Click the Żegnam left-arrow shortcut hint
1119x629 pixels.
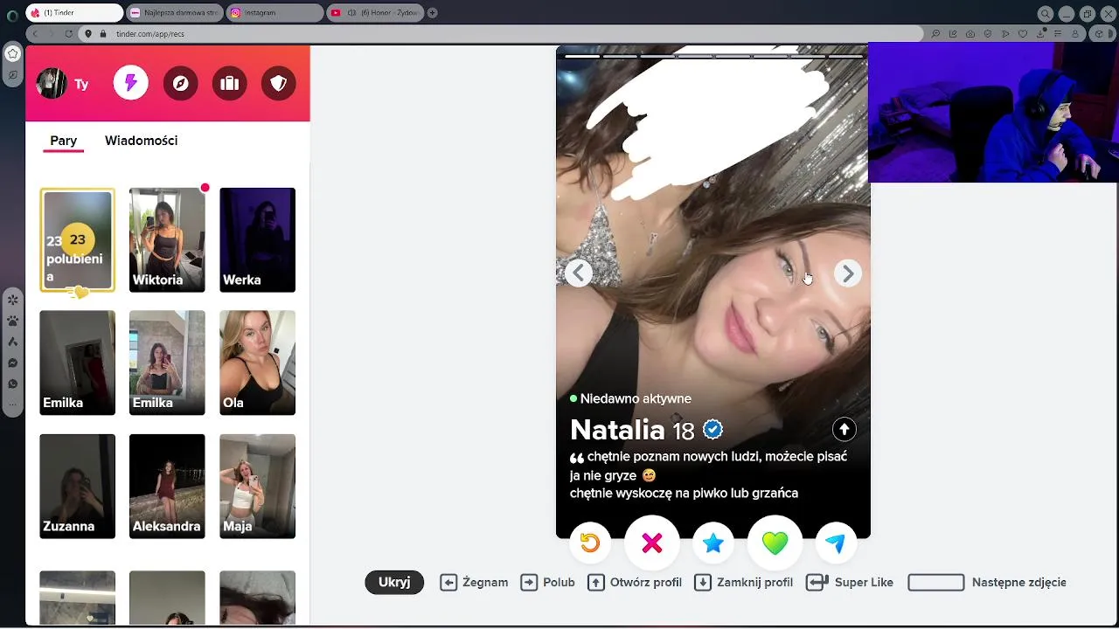(x=474, y=583)
